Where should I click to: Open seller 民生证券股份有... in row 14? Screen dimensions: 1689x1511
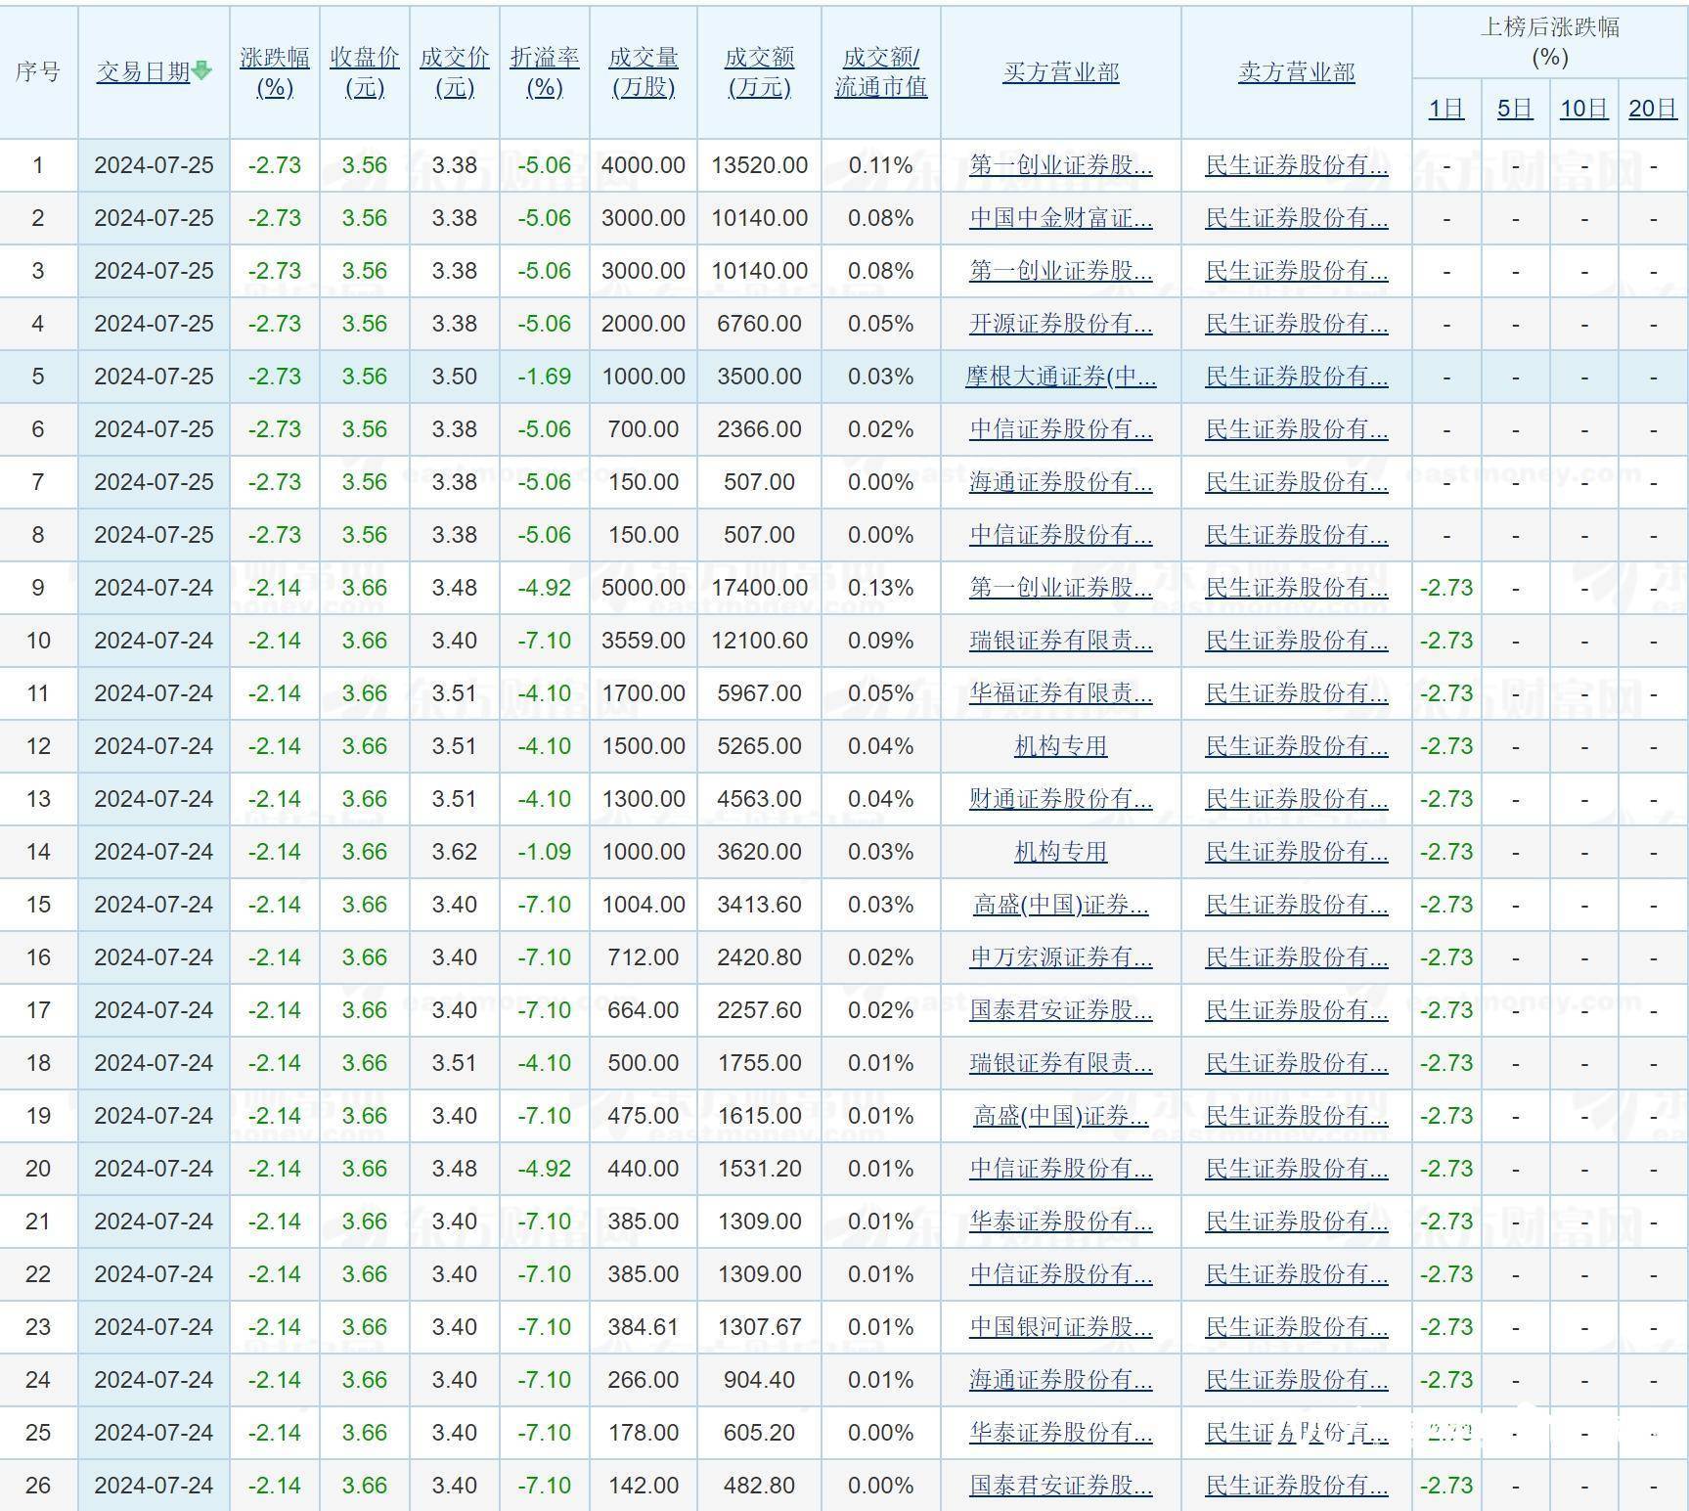pos(1297,852)
